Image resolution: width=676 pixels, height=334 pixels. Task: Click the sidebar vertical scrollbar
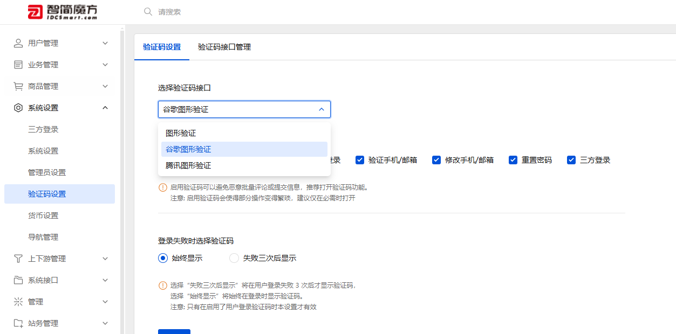[122, 182]
